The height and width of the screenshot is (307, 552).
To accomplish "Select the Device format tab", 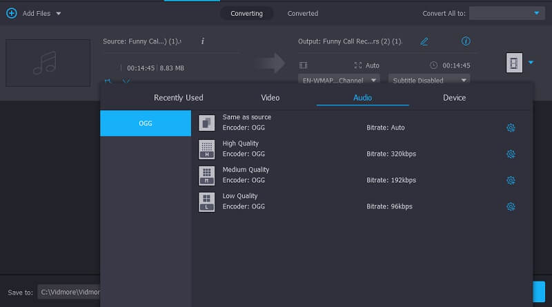I will 454,98.
